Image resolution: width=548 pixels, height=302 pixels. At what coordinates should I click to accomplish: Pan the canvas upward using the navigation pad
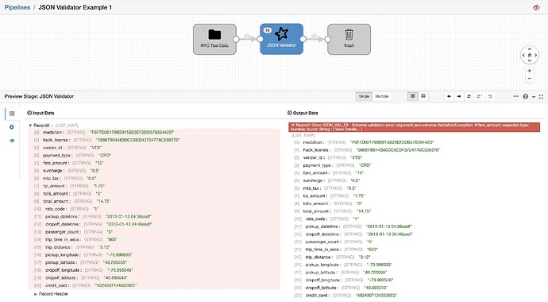pos(530,49)
